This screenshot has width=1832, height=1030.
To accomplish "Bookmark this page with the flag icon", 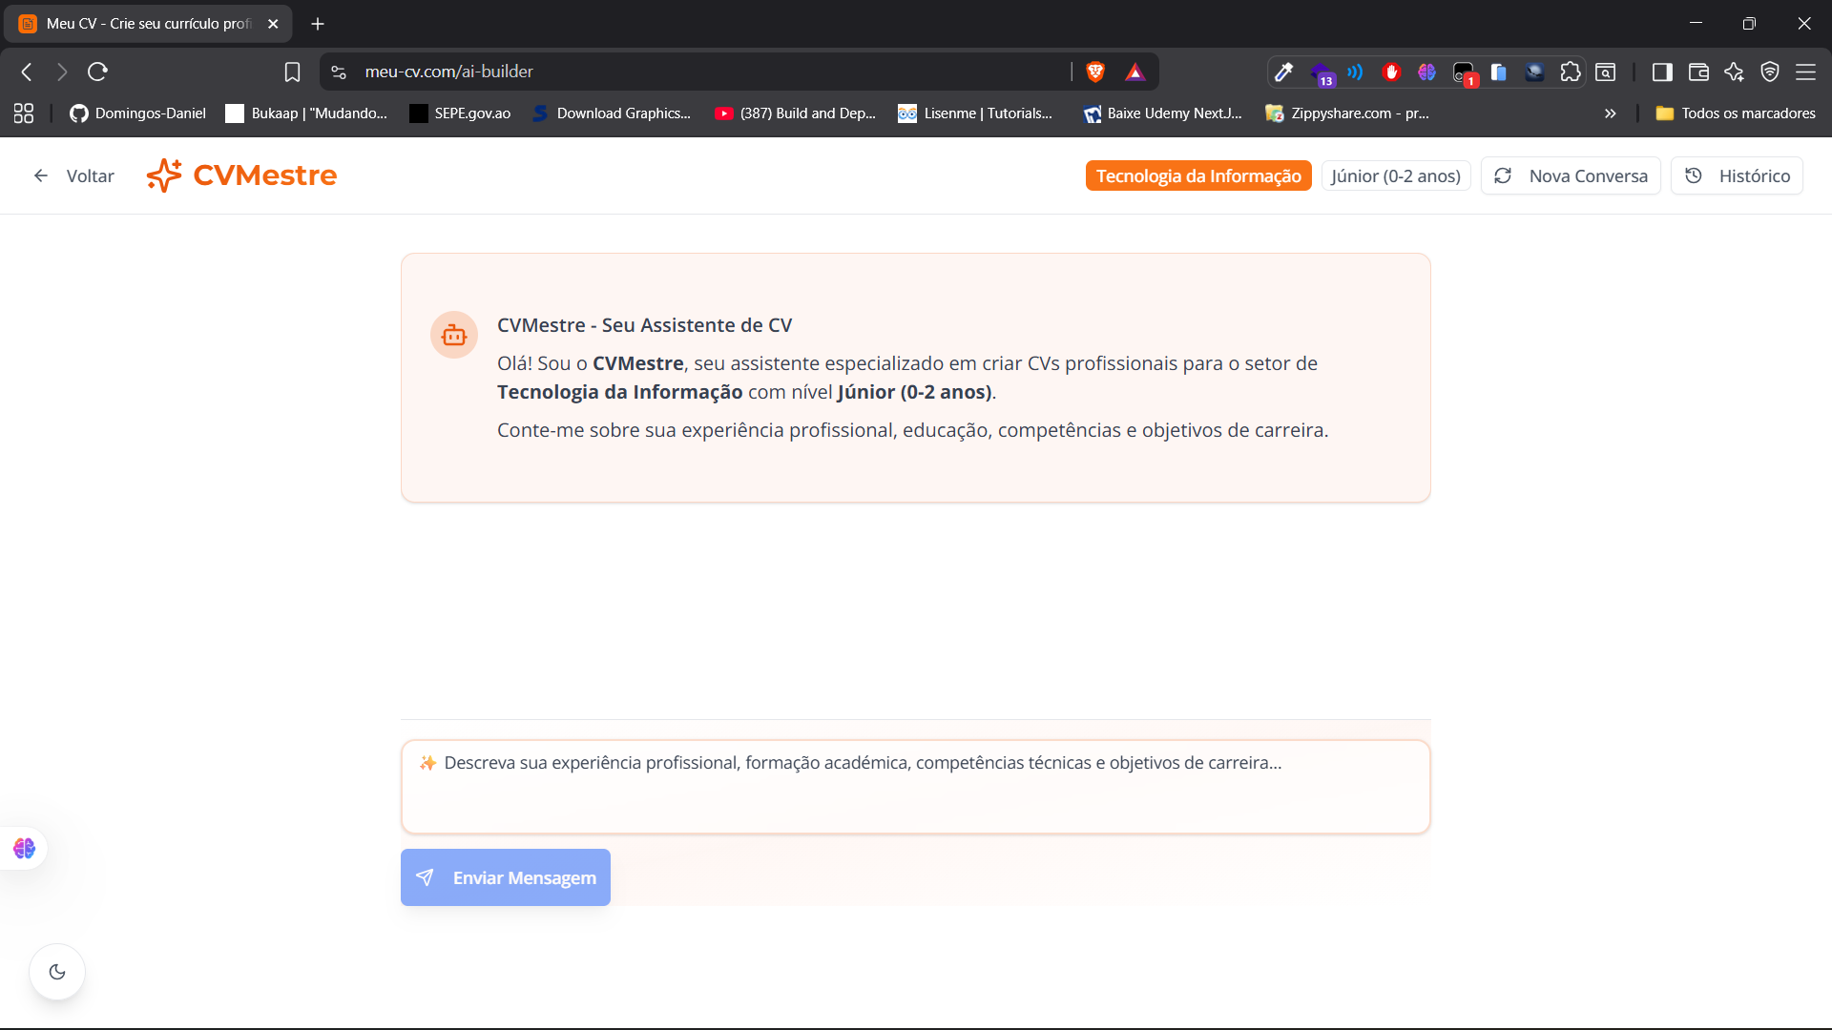I will coord(292,72).
